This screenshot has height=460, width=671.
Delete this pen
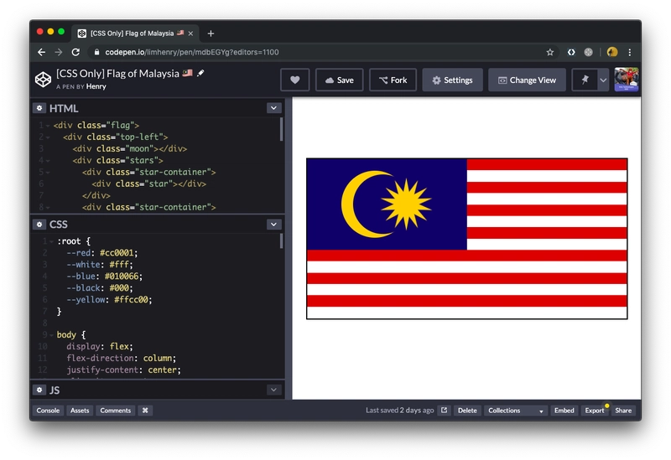pos(467,411)
